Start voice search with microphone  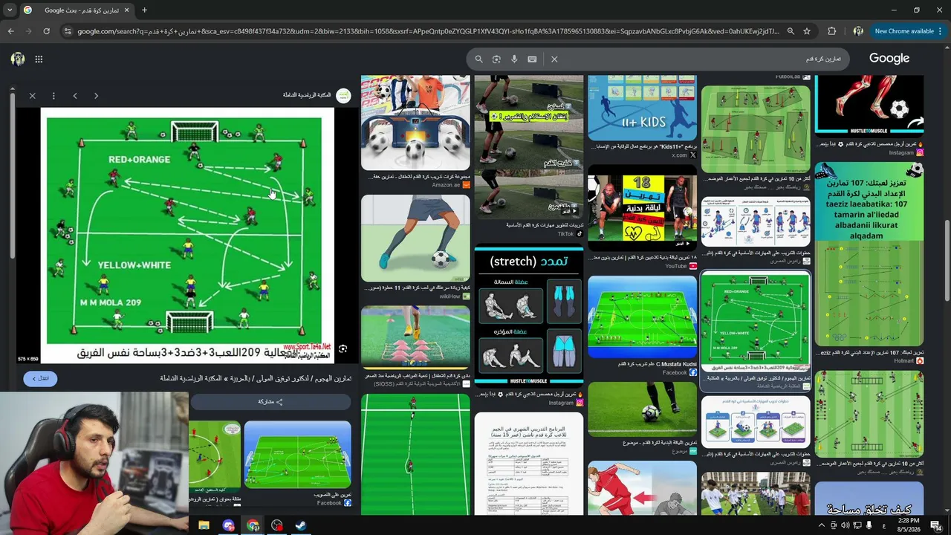pyautogui.click(x=514, y=59)
